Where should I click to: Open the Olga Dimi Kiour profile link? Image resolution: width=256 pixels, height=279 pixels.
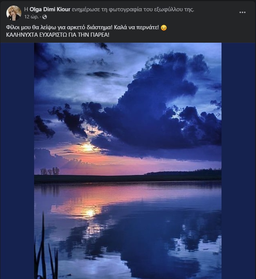click(51, 10)
